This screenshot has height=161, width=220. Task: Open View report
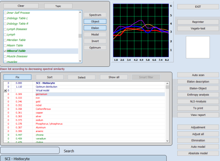pos(198,115)
